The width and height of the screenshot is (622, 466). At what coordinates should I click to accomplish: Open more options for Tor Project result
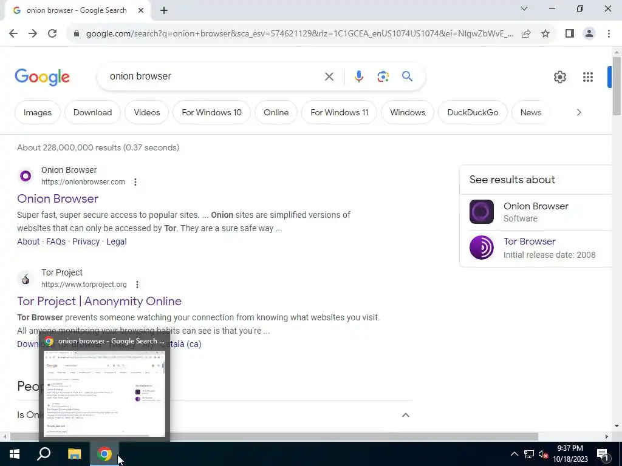click(x=137, y=285)
